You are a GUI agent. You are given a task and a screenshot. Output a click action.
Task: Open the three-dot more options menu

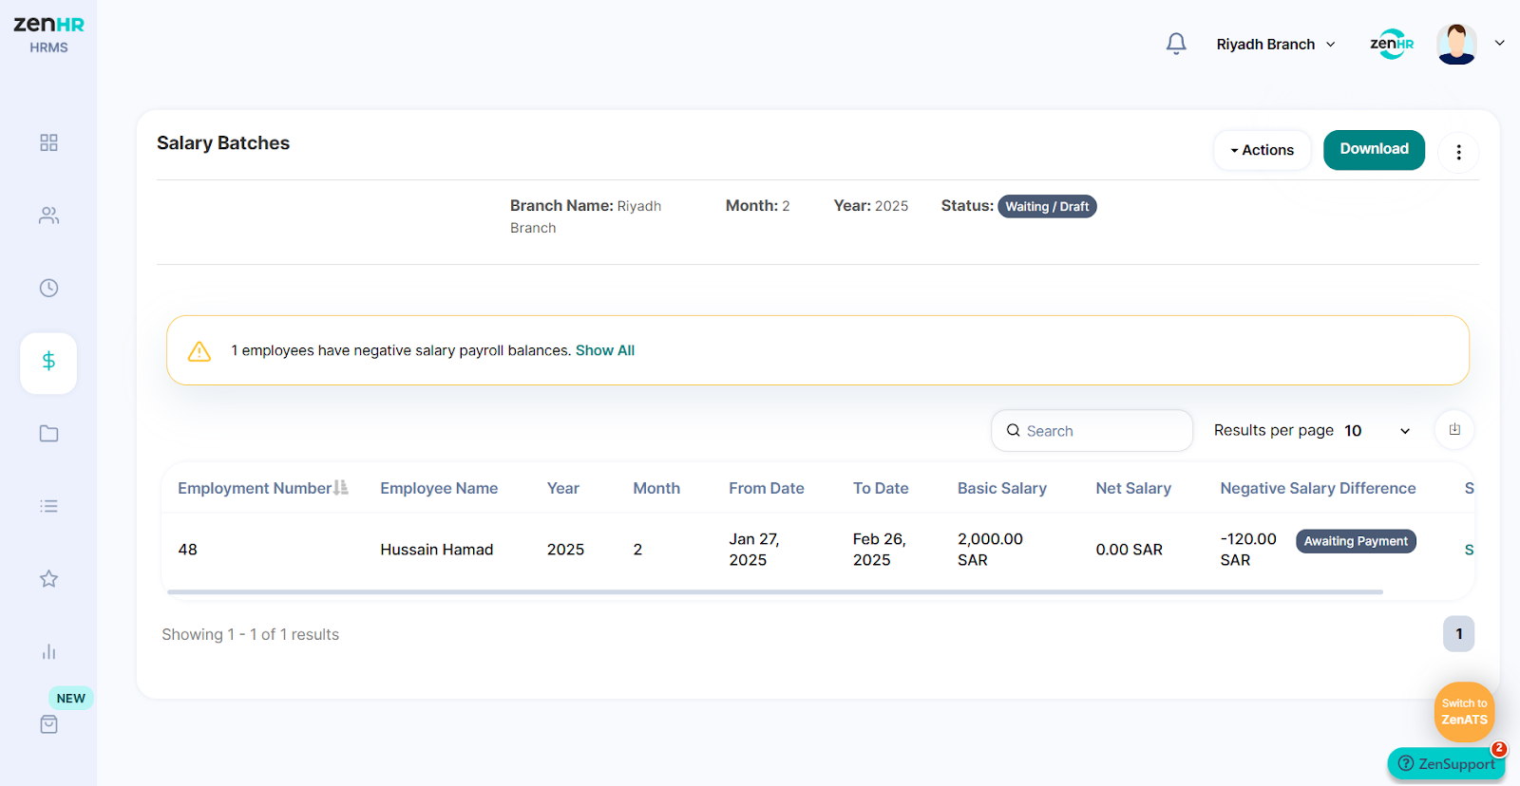click(x=1458, y=152)
